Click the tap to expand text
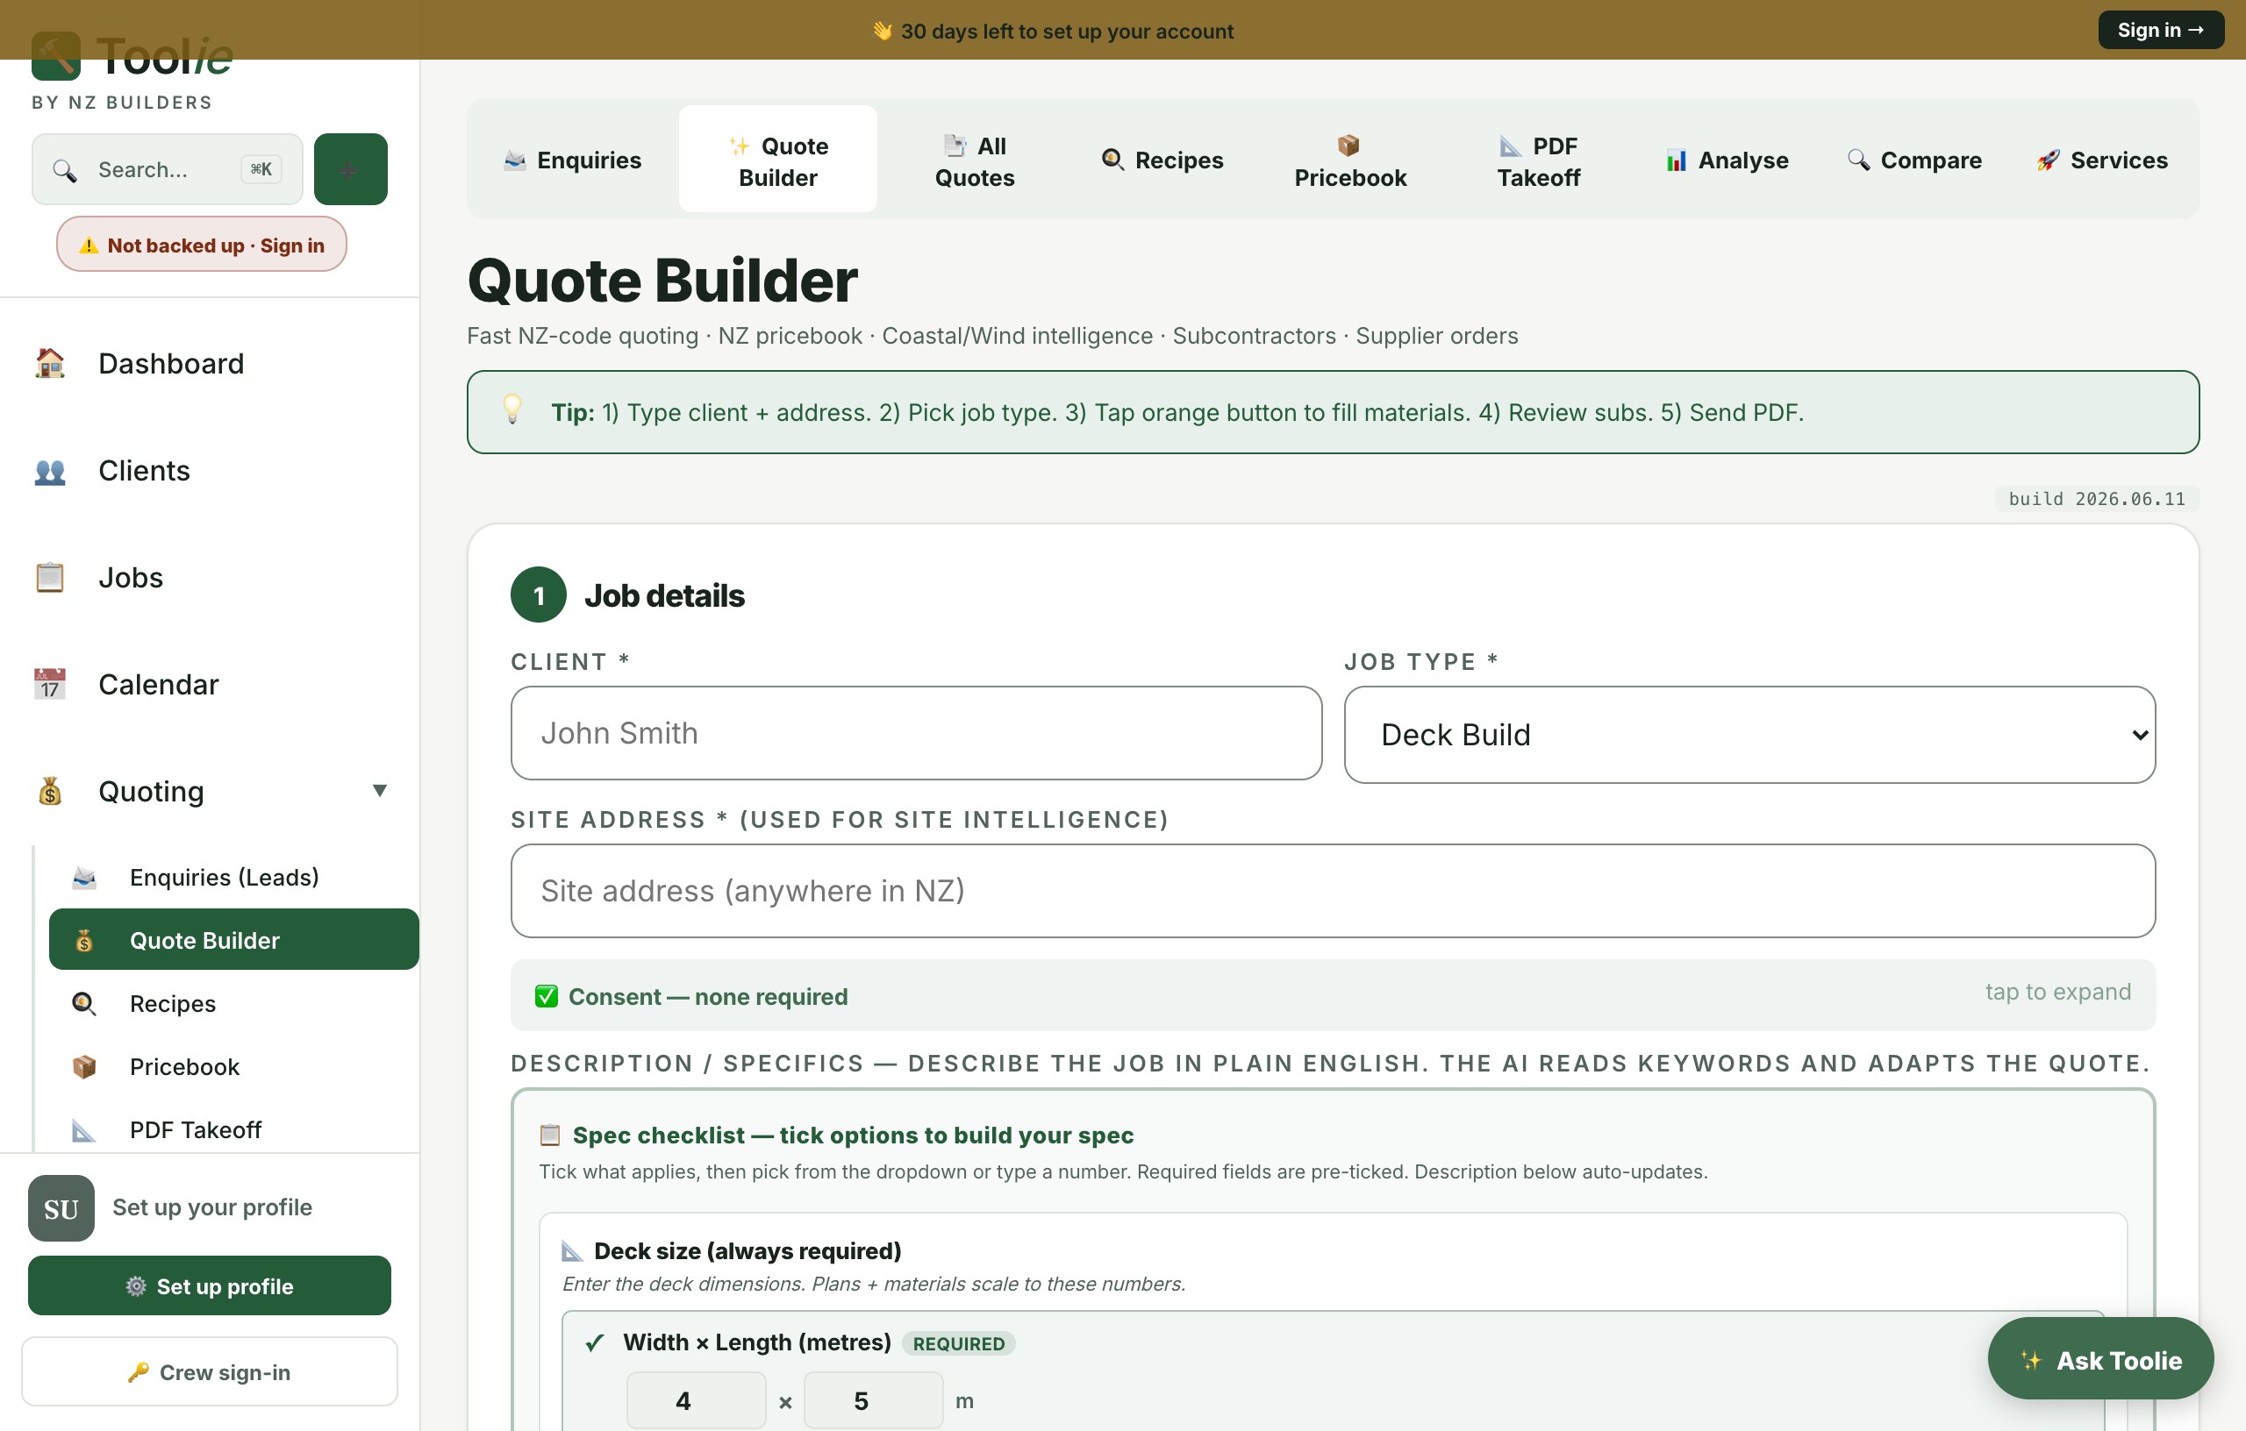Screen dimensions: 2246x1431 point(2057,991)
